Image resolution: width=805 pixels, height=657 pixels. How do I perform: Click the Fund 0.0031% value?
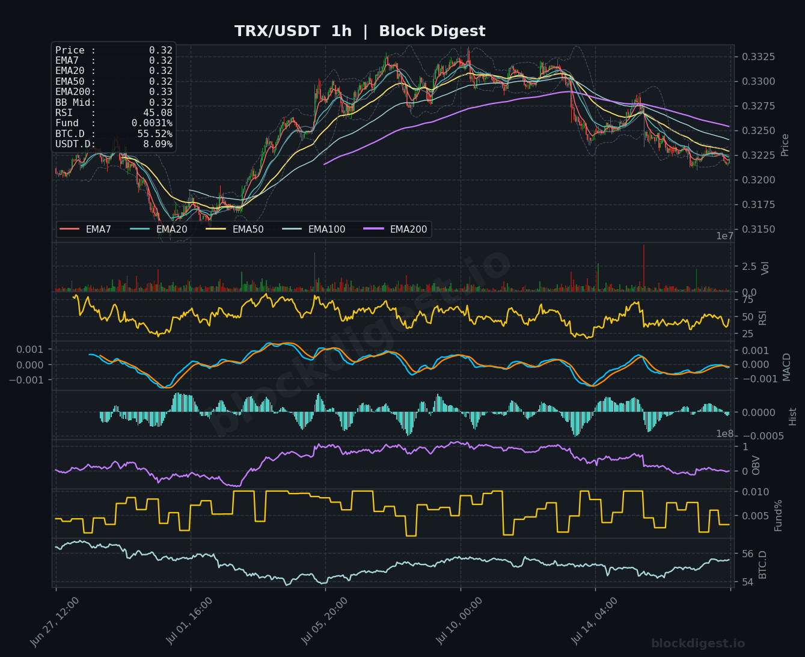pyautogui.click(x=152, y=123)
